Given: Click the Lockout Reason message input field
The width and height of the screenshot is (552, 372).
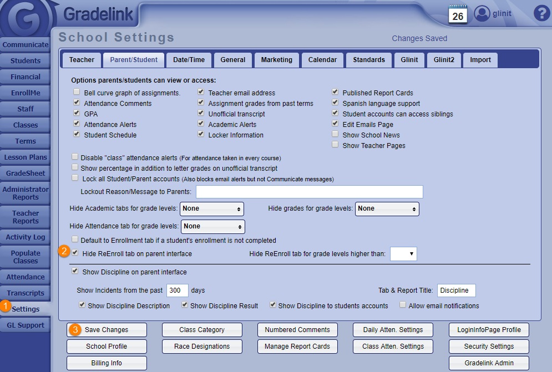Looking at the screenshot, I should [309, 192].
